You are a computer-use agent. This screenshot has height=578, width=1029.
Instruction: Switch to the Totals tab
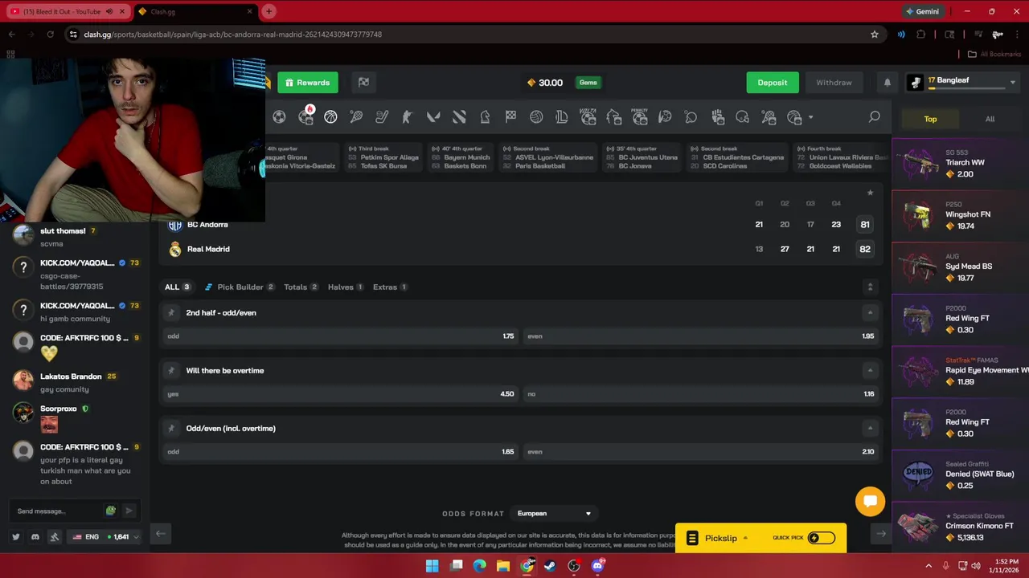(301, 287)
